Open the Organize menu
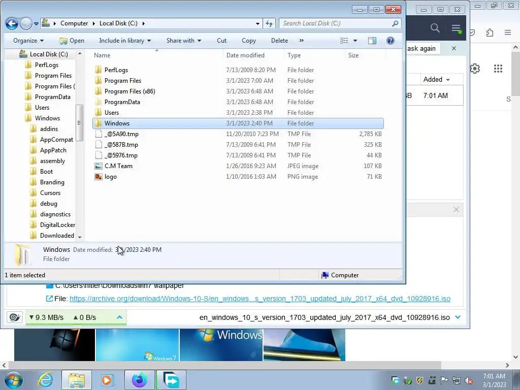The width and height of the screenshot is (520, 390). pyautogui.click(x=28, y=41)
